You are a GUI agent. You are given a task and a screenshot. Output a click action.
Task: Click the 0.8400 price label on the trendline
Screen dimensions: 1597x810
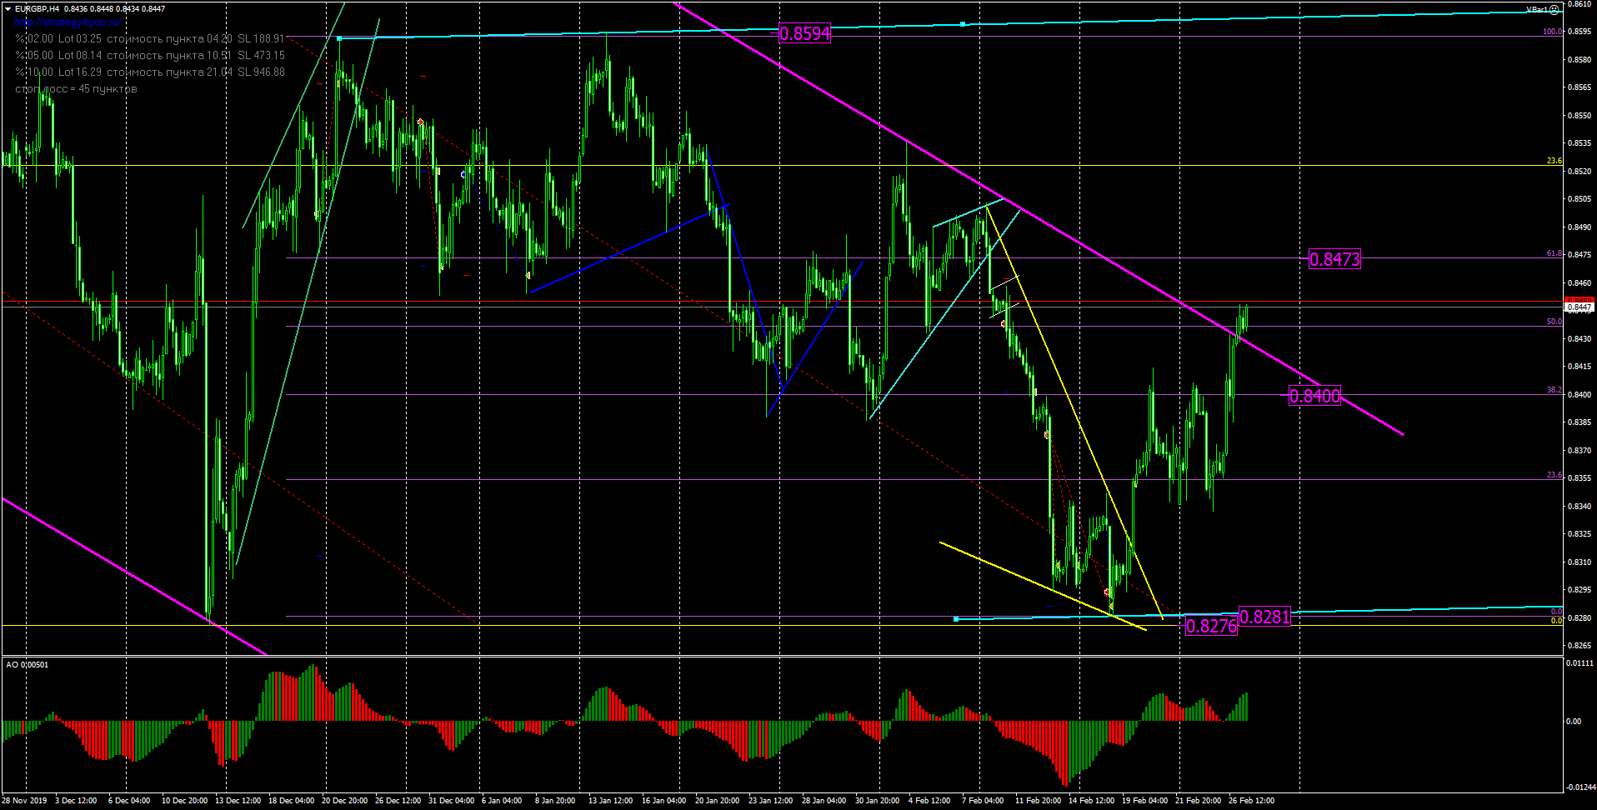pos(1314,396)
